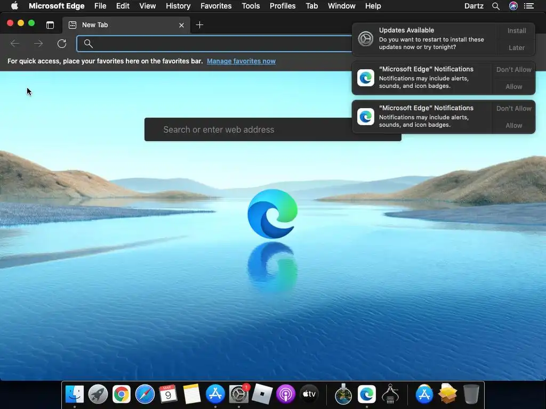Open the Microsoft Edge application menu
Image resolution: width=546 pixels, height=409 pixels.
coord(57,6)
